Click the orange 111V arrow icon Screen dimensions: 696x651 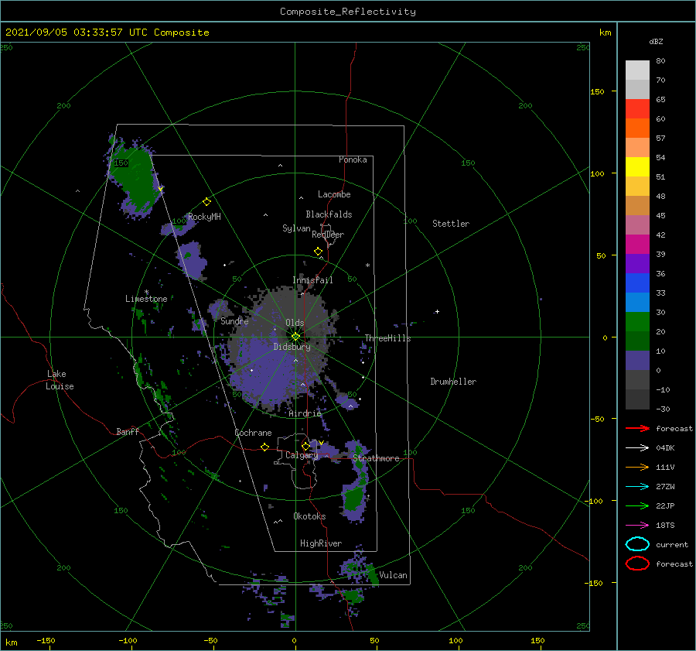(x=637, y=467)
